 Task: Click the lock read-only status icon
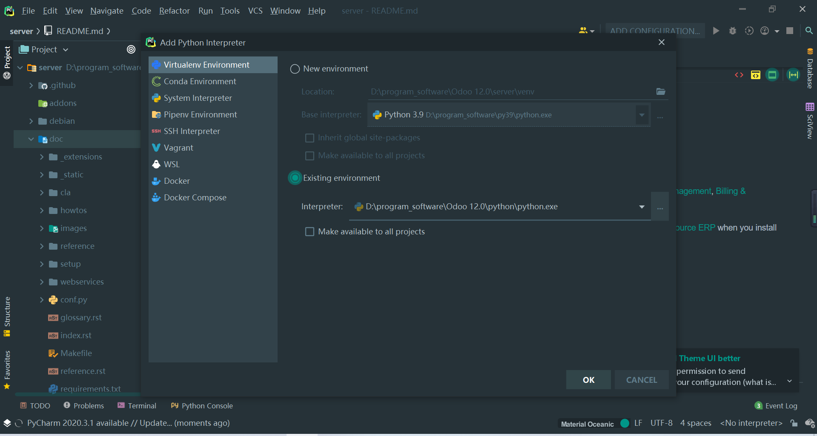pos(794,423)
